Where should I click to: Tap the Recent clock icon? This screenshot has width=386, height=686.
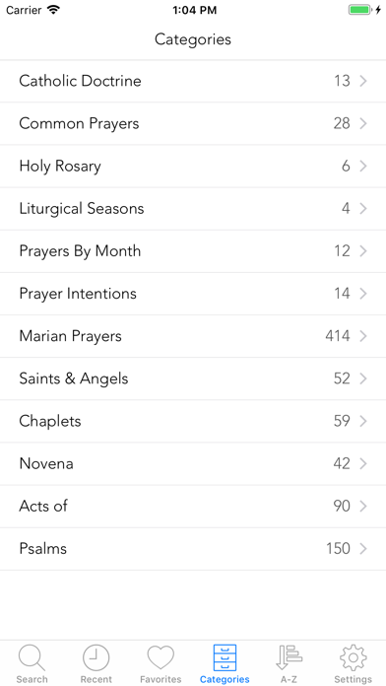click(x=96, y=657)
